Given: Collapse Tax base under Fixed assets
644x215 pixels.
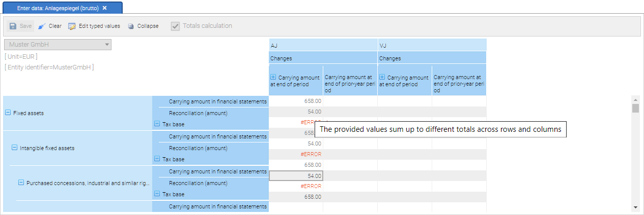Looking at the screenshot, I should [x=157, y=124].
